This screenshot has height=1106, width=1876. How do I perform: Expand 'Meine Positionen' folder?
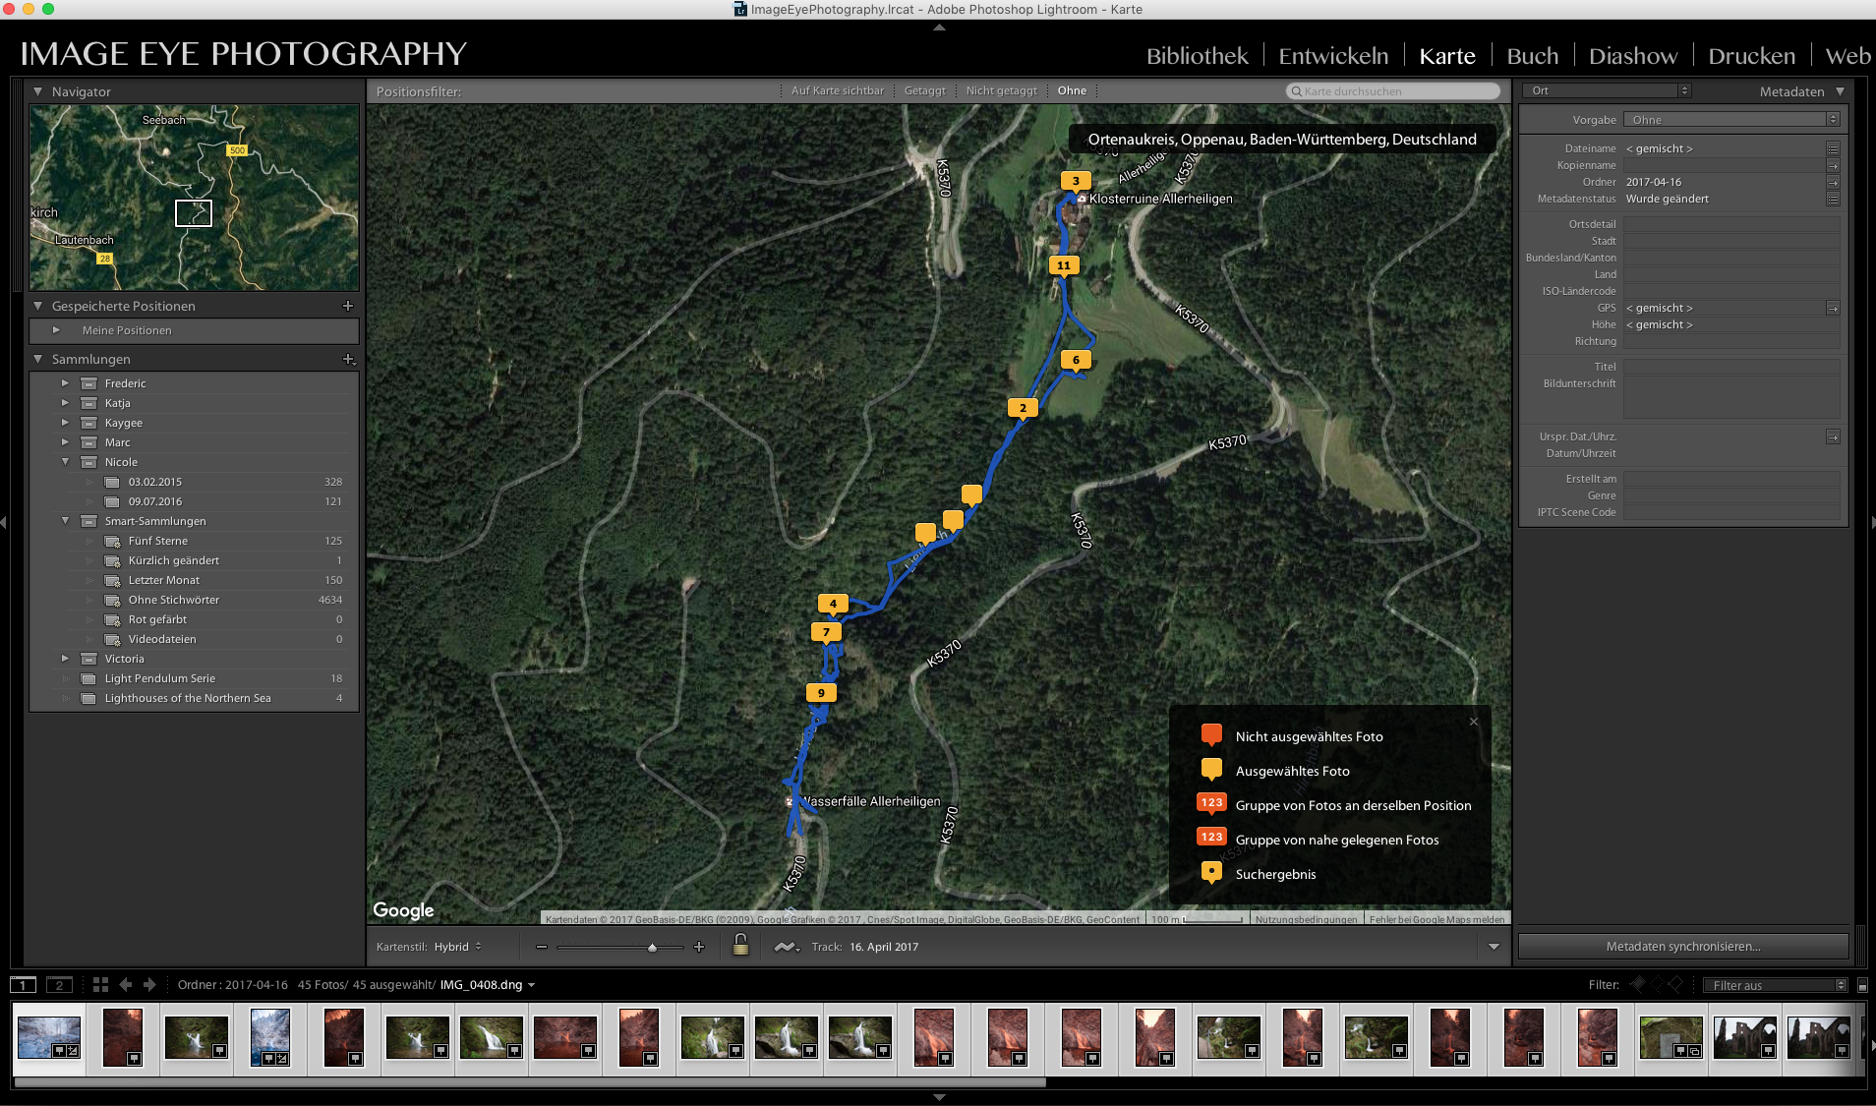(x=56, y=330)
